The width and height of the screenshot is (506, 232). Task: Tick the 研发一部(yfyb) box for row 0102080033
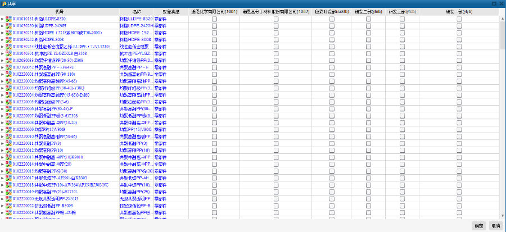[459, 60]
